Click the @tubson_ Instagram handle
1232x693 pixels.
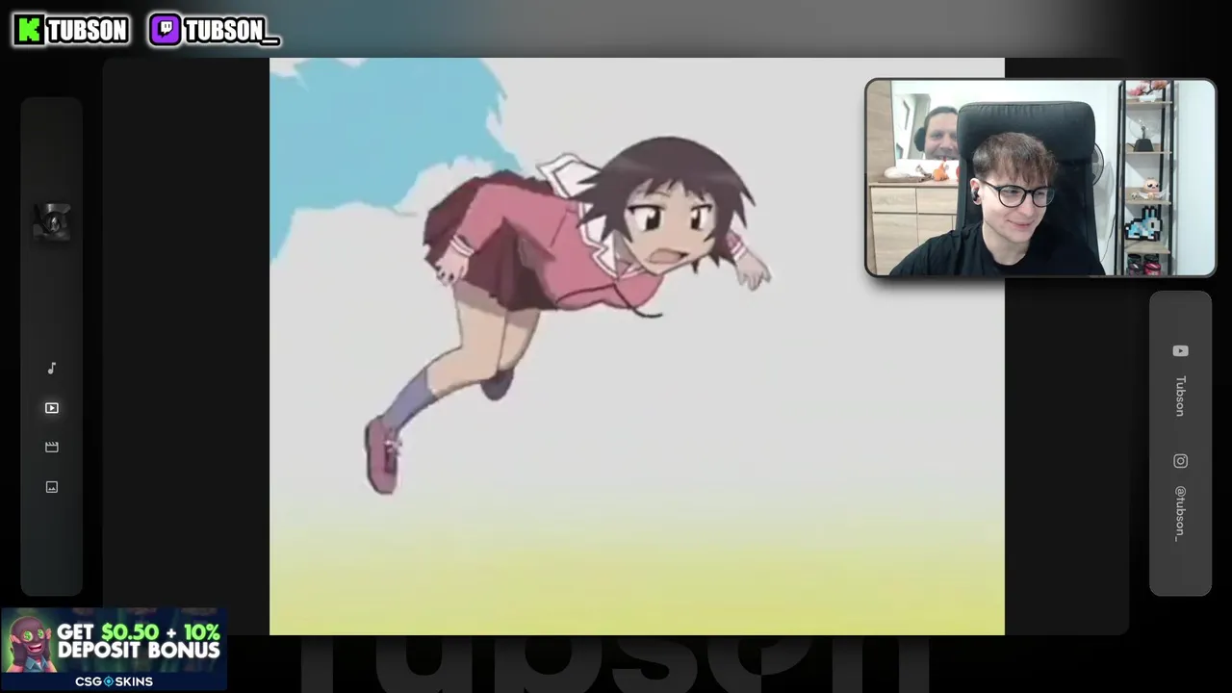click(x=1180, y=513)
